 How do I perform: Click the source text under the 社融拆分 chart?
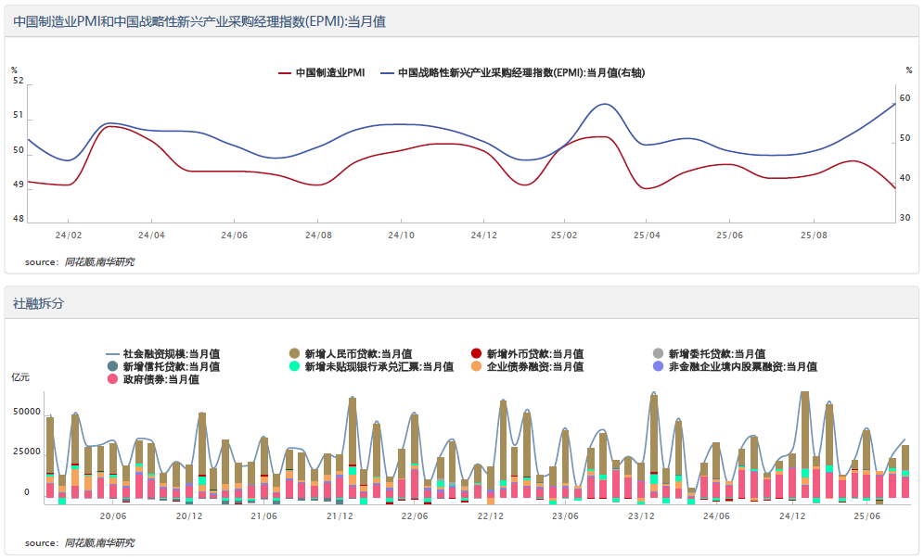[98, 542]
